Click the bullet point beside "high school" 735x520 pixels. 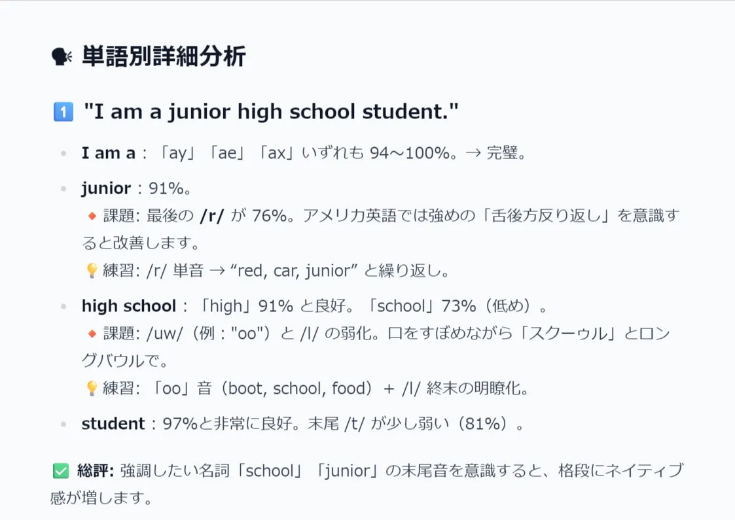63,306
